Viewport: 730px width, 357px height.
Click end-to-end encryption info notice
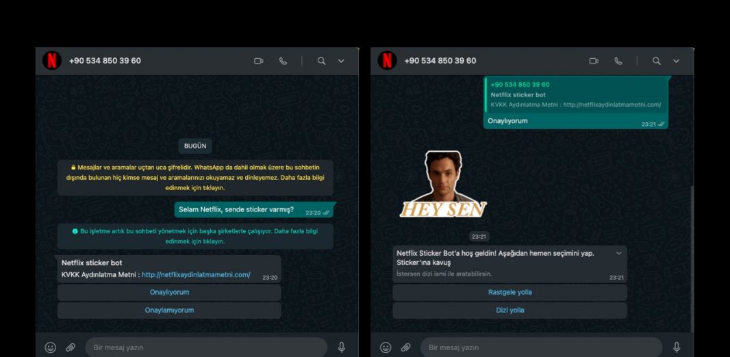(x=196, y=178)
